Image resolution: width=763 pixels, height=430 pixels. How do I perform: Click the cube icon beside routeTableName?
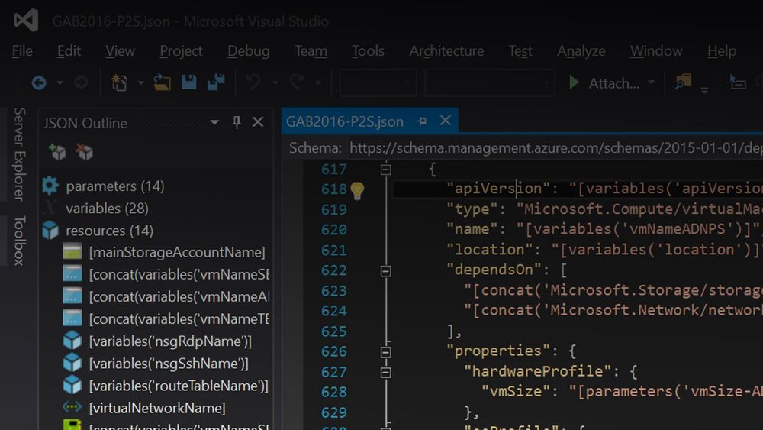point(72,385)
